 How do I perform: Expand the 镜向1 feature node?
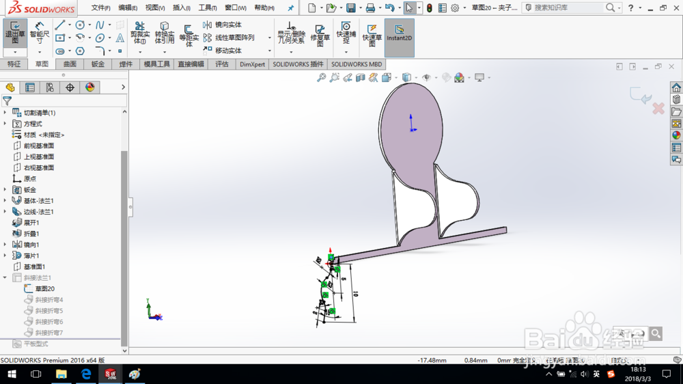point(5,245)
